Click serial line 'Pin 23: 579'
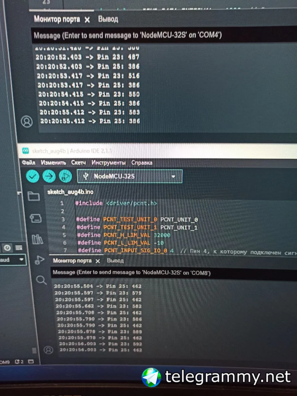Viewport: 297px width, 396px height. (98, 293)
